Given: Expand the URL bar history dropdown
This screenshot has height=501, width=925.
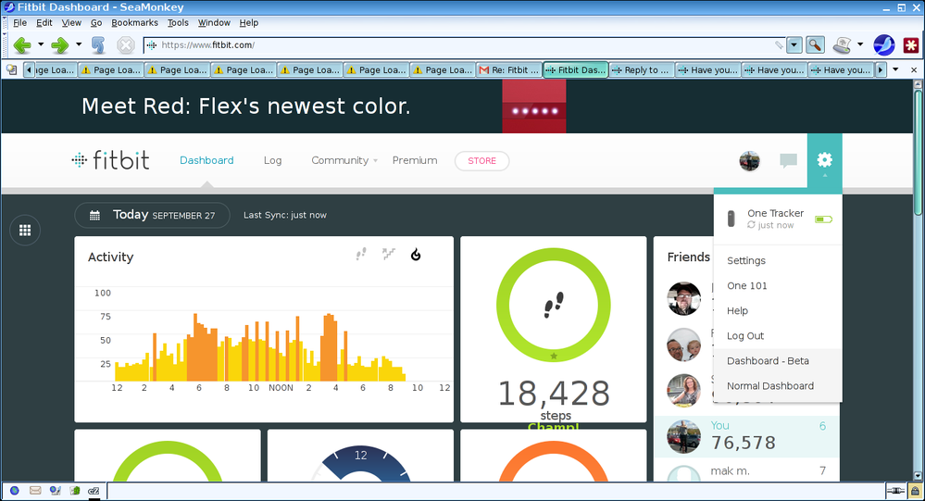Looking at the screenshot, I should (794, 44).
